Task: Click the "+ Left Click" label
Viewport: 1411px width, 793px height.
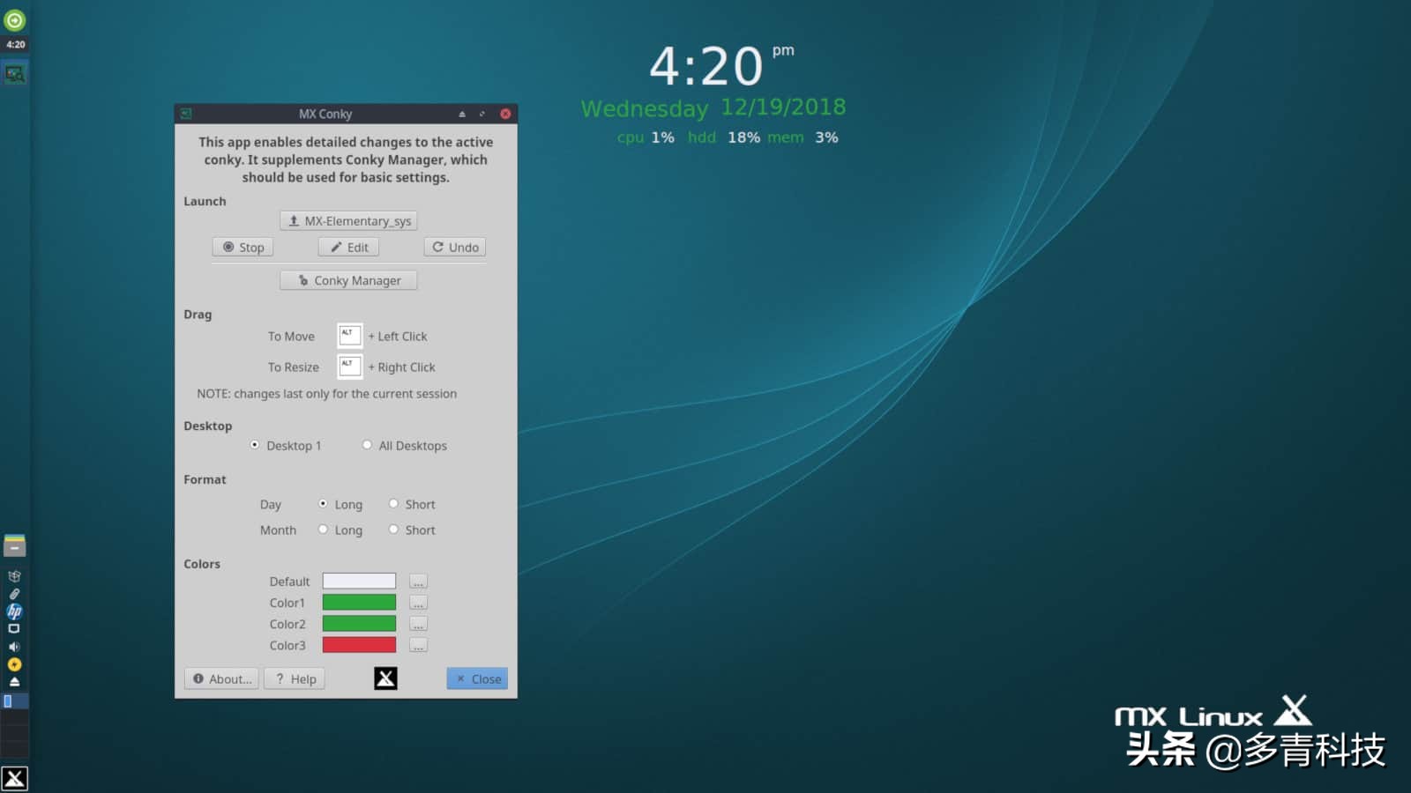Action: click(398, 337)
